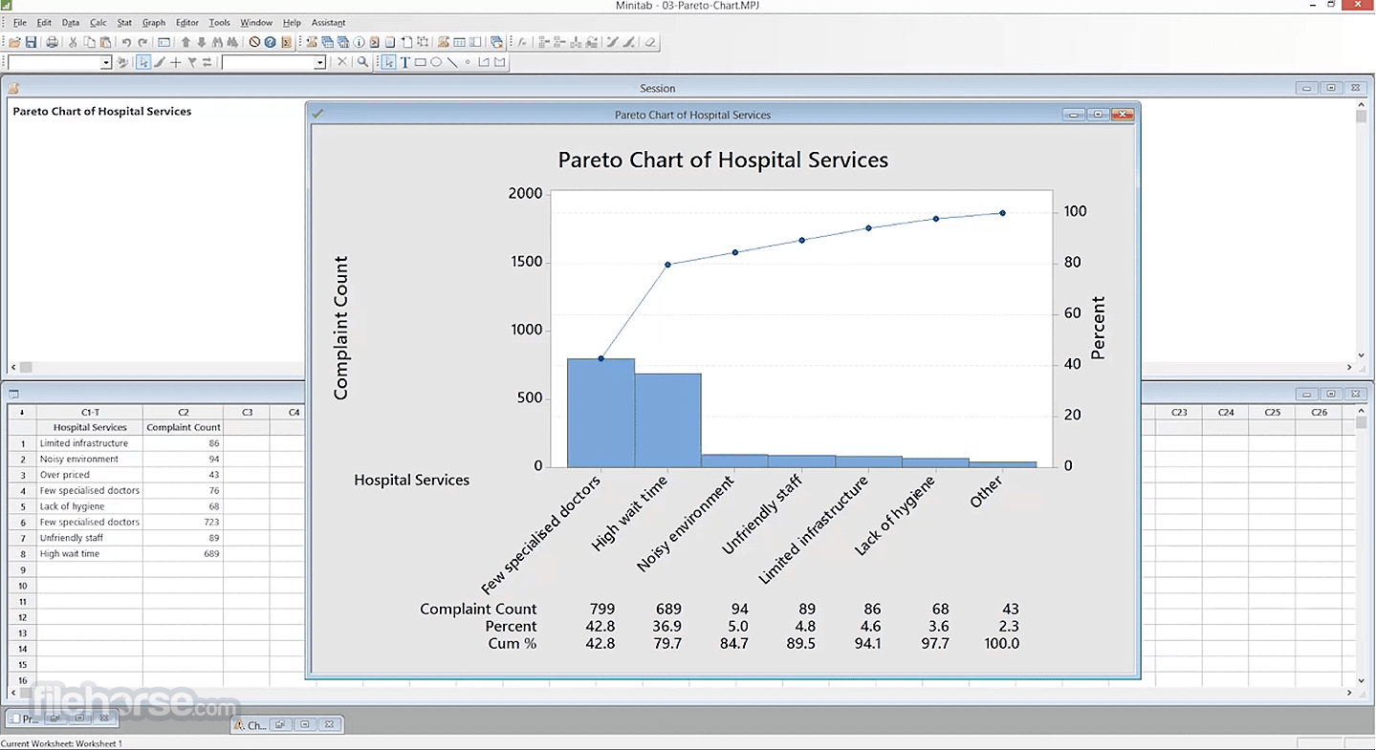
Task: Activate the graph Brush tool
Action: 160,62
